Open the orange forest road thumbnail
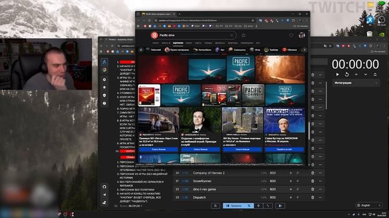Screen dimensions: 389x218 [280, 69]
